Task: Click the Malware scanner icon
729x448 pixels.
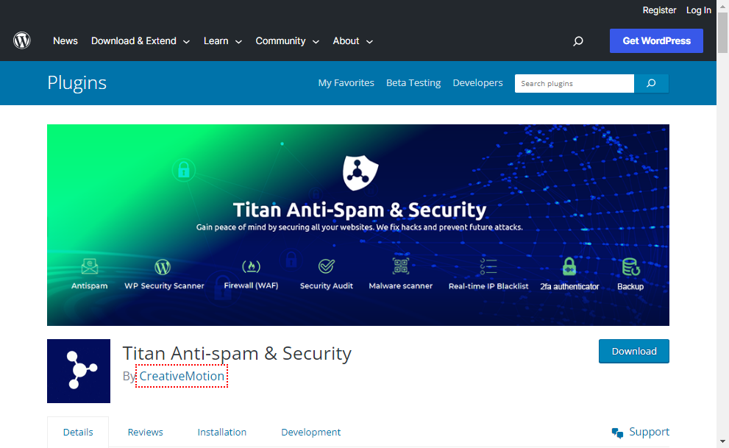Action: [400, 266]
